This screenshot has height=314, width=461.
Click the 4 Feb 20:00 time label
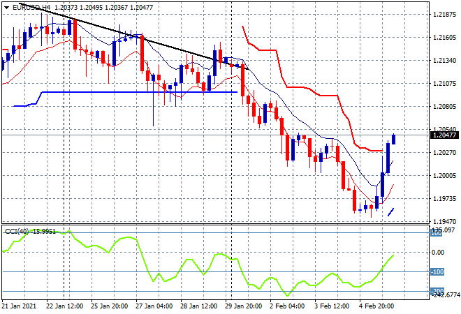click(x=376, y=306)
